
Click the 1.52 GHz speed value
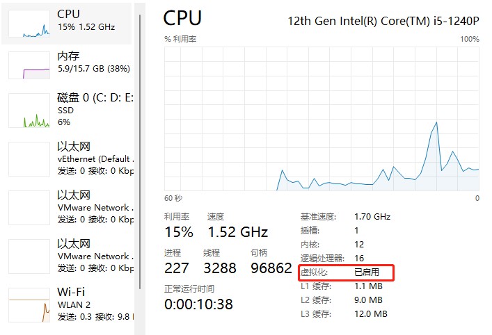pos(238,232)
